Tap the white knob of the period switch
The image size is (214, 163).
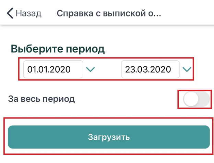pyautogui.click(x=190, y=99)
